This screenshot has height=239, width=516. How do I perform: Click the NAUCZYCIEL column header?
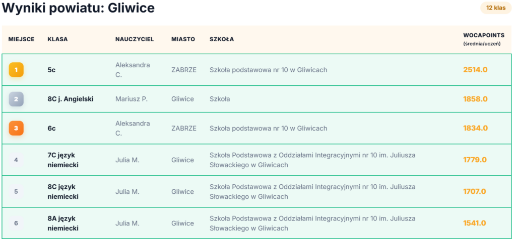point(135,39)
